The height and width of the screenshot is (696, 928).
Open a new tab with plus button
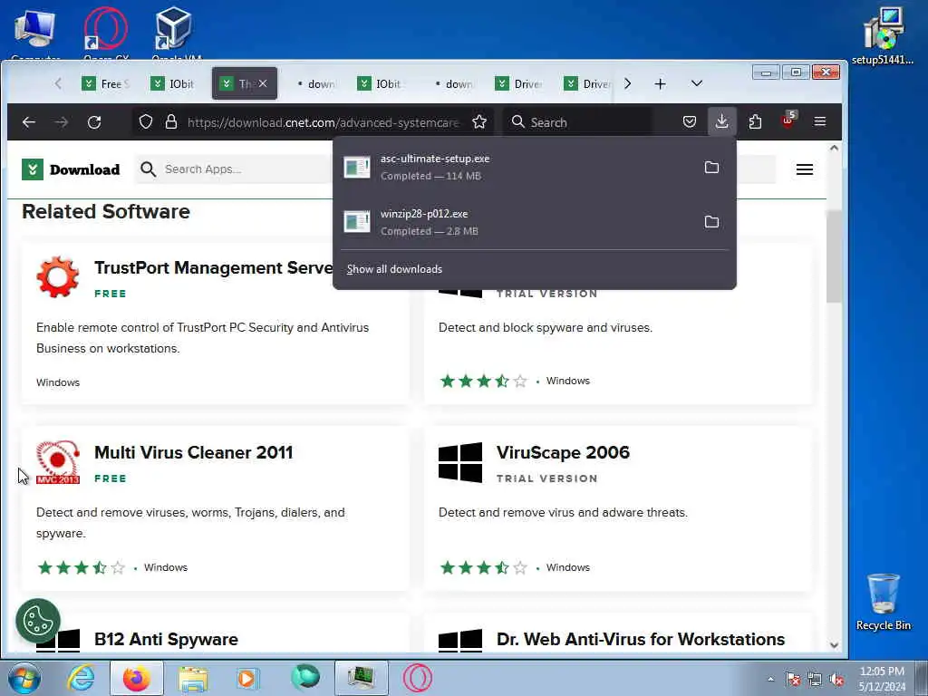pos(660,84)
